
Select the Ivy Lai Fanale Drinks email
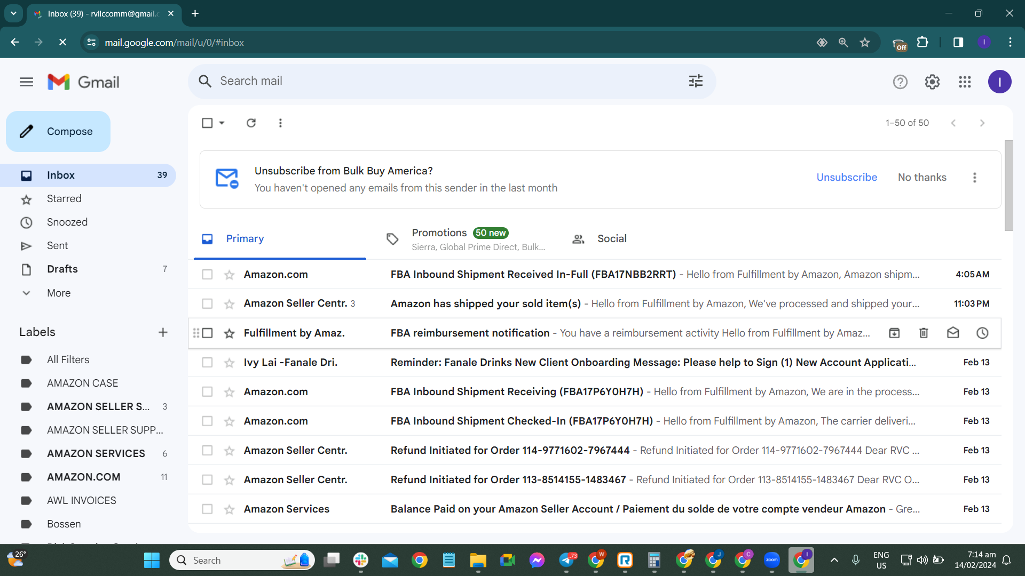207,362
